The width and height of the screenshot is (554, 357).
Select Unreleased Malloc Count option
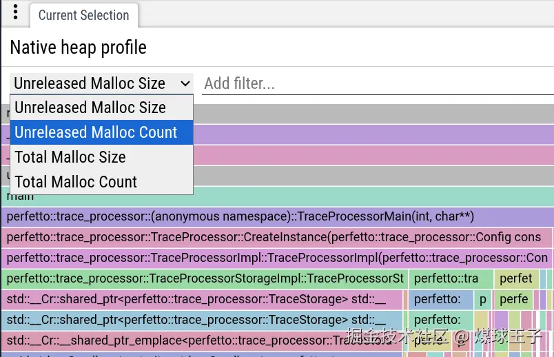pos(102,132)
